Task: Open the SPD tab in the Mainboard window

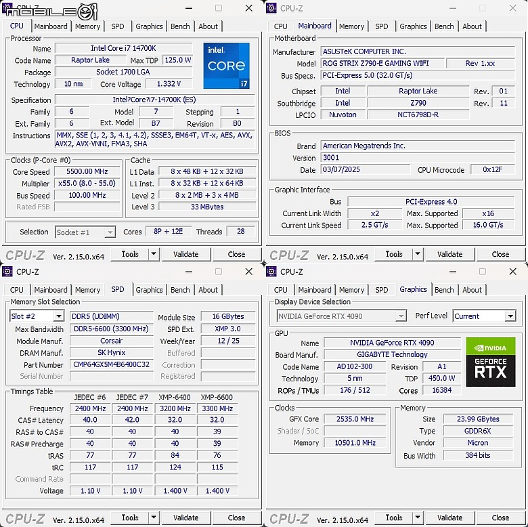Action: click(382, 26)
